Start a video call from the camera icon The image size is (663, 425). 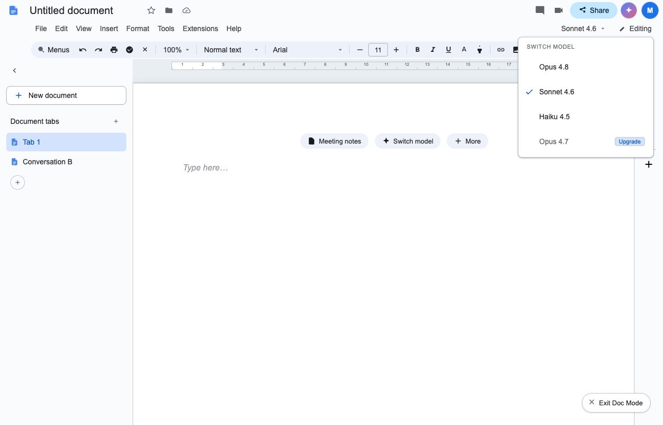click(558, 10)
